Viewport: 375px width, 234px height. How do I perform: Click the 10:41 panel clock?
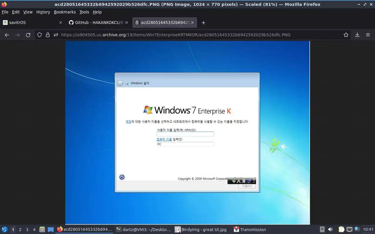click(x=368, y=230)
